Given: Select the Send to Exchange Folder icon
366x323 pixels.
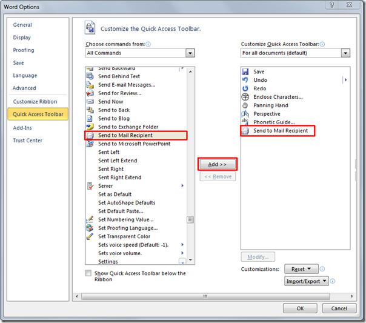Looking at the screenshot, I should [90, 127].
